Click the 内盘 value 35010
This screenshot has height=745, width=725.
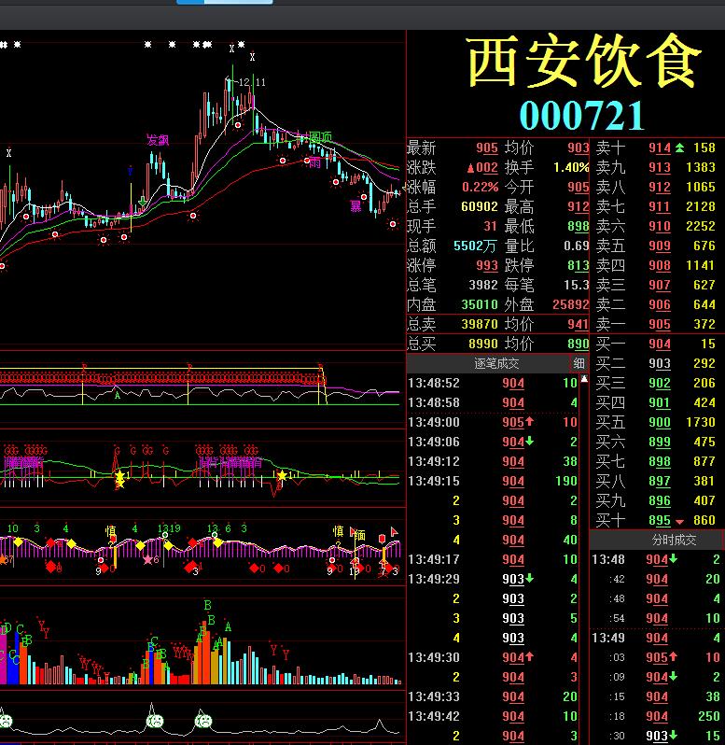tap(480, 304)
